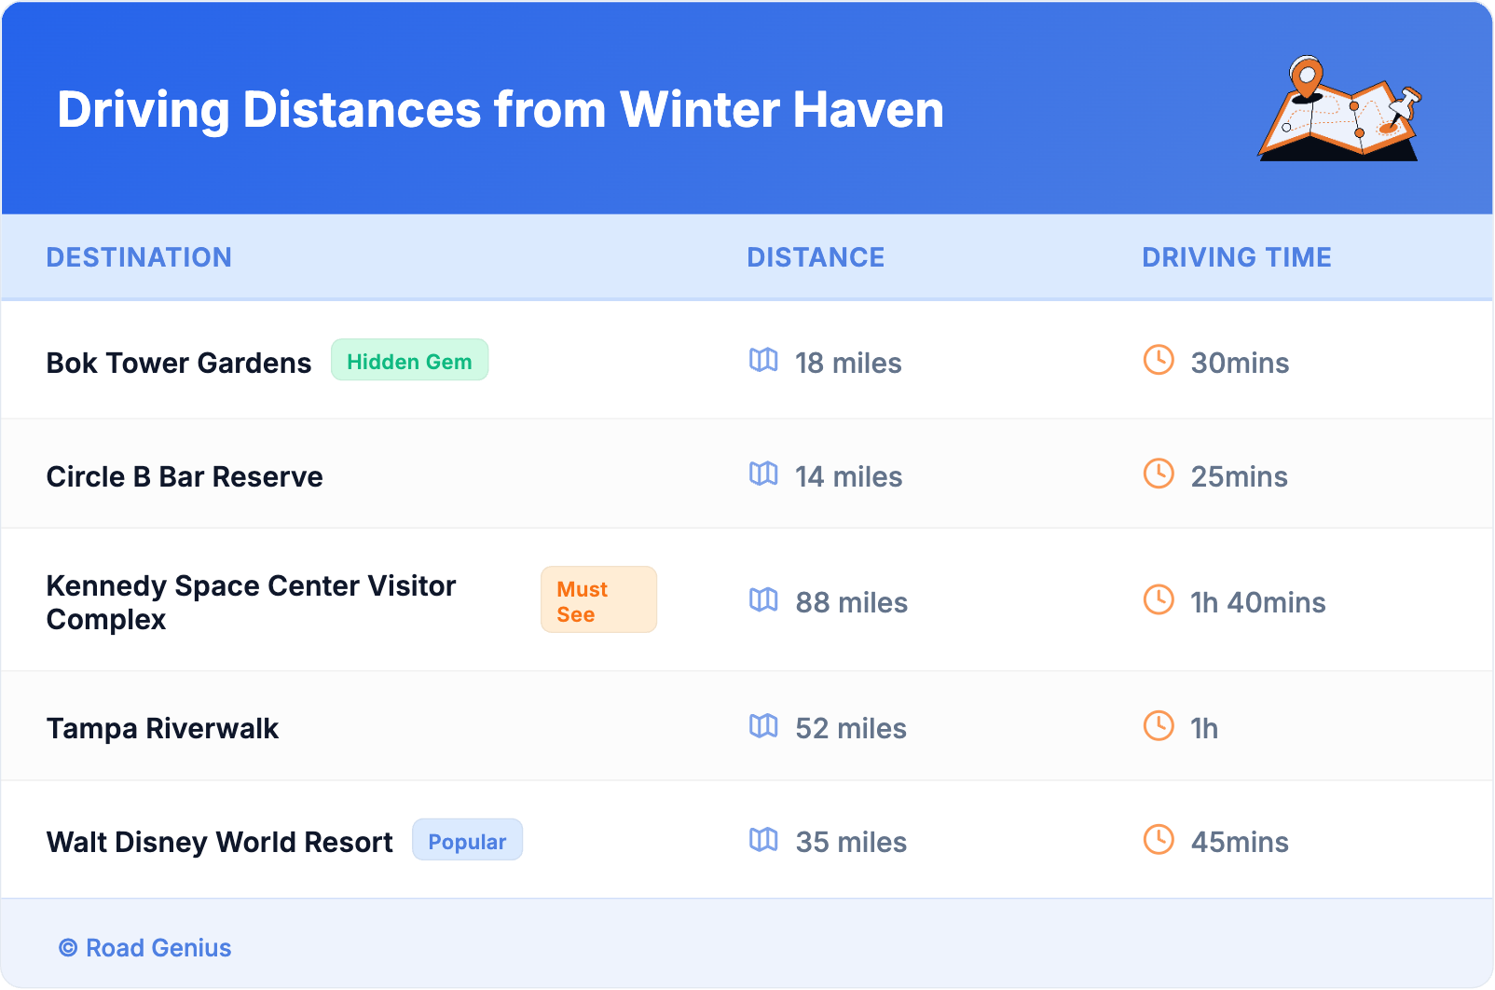Click the map icon beside 88 miles
Image resolution: width=1495 pixels, height=990 pixels.
(763, 599)
